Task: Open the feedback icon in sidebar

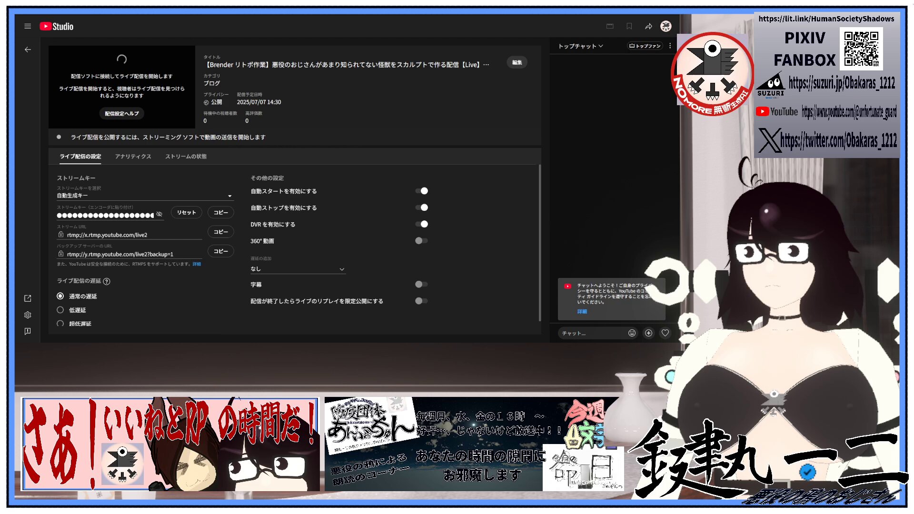Action: pos(28,331)
